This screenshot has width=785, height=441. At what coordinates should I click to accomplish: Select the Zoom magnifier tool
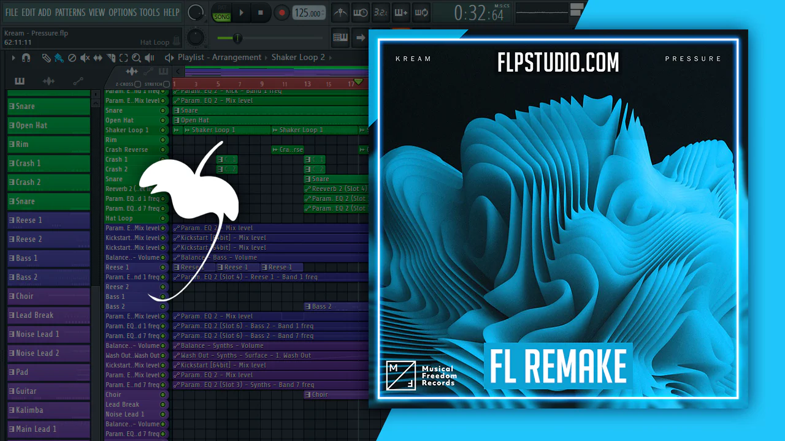136,58
